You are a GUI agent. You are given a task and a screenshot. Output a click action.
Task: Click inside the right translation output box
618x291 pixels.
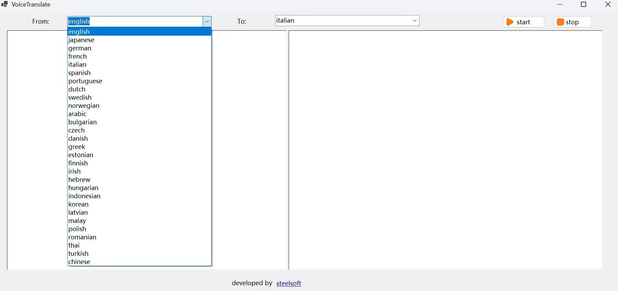point(445,150)
